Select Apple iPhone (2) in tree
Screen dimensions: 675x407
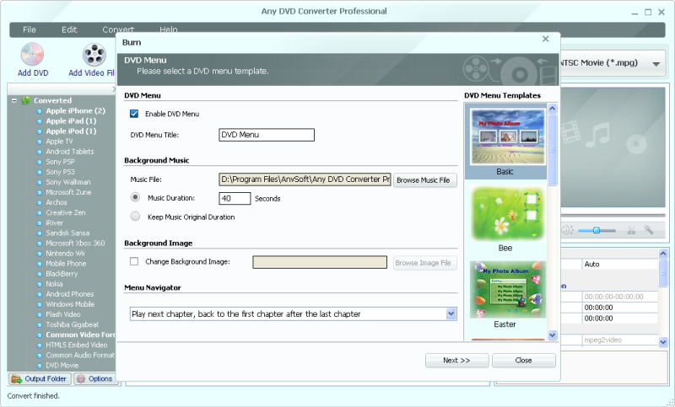(75, 110)
